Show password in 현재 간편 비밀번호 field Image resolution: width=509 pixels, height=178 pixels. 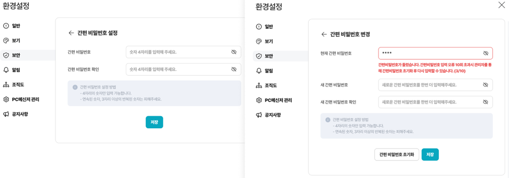486,53
